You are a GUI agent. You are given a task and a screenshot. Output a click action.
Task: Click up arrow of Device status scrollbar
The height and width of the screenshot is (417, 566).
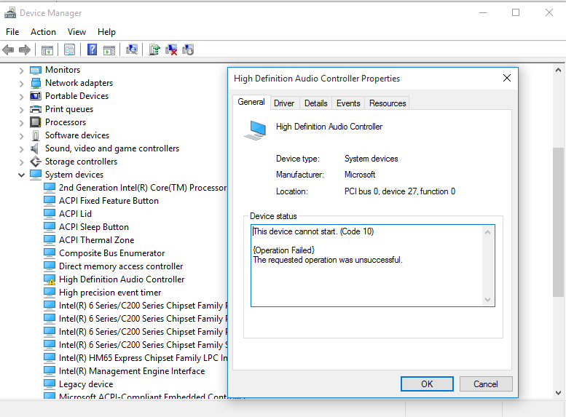487,232
